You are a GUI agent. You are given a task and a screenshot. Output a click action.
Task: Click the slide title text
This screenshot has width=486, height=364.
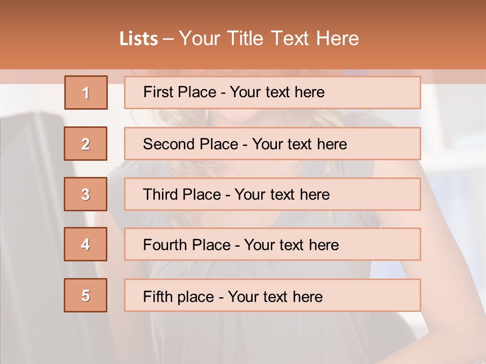(239, 38)
